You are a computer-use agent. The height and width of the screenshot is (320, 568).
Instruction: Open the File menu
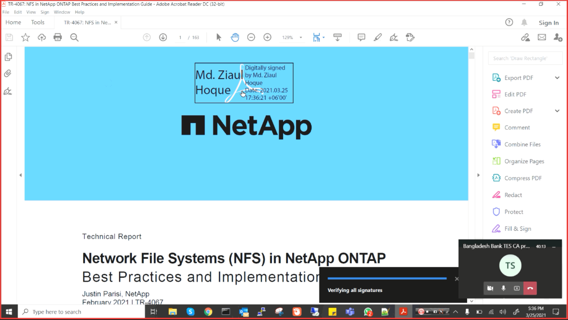(6, 12)
